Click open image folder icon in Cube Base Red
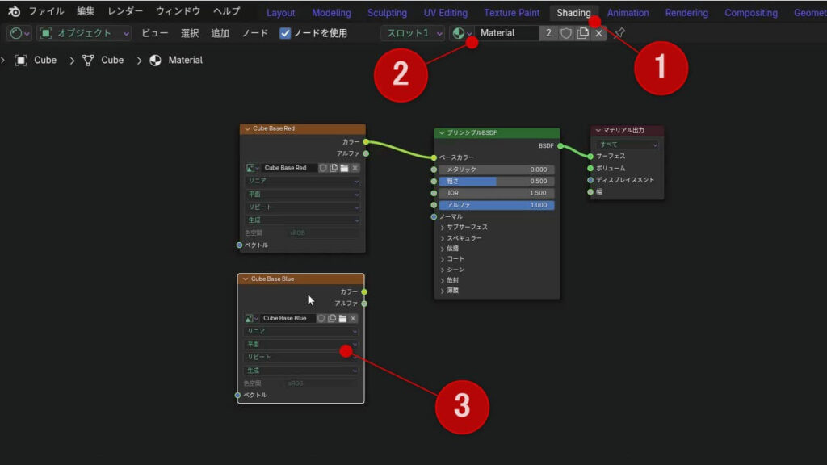Screen dimensions: 827x465 pos(344,168)
